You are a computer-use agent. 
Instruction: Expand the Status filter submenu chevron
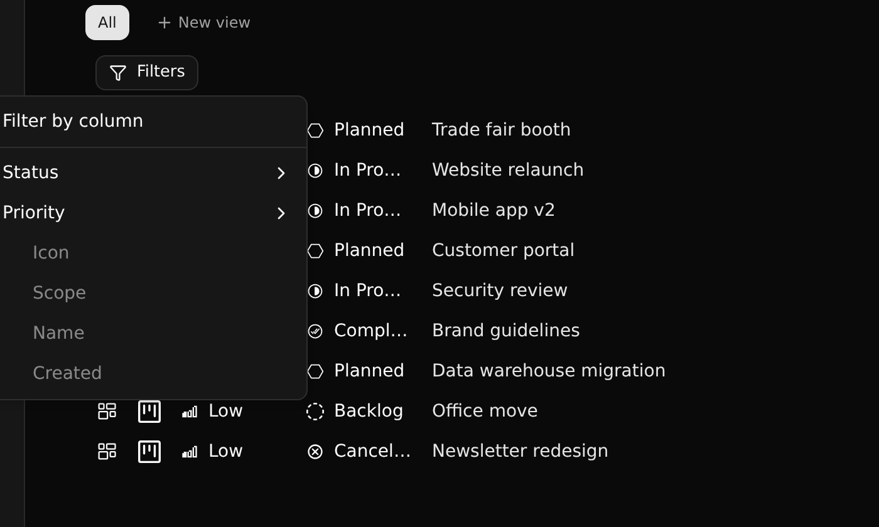click(x=281, y=173)
